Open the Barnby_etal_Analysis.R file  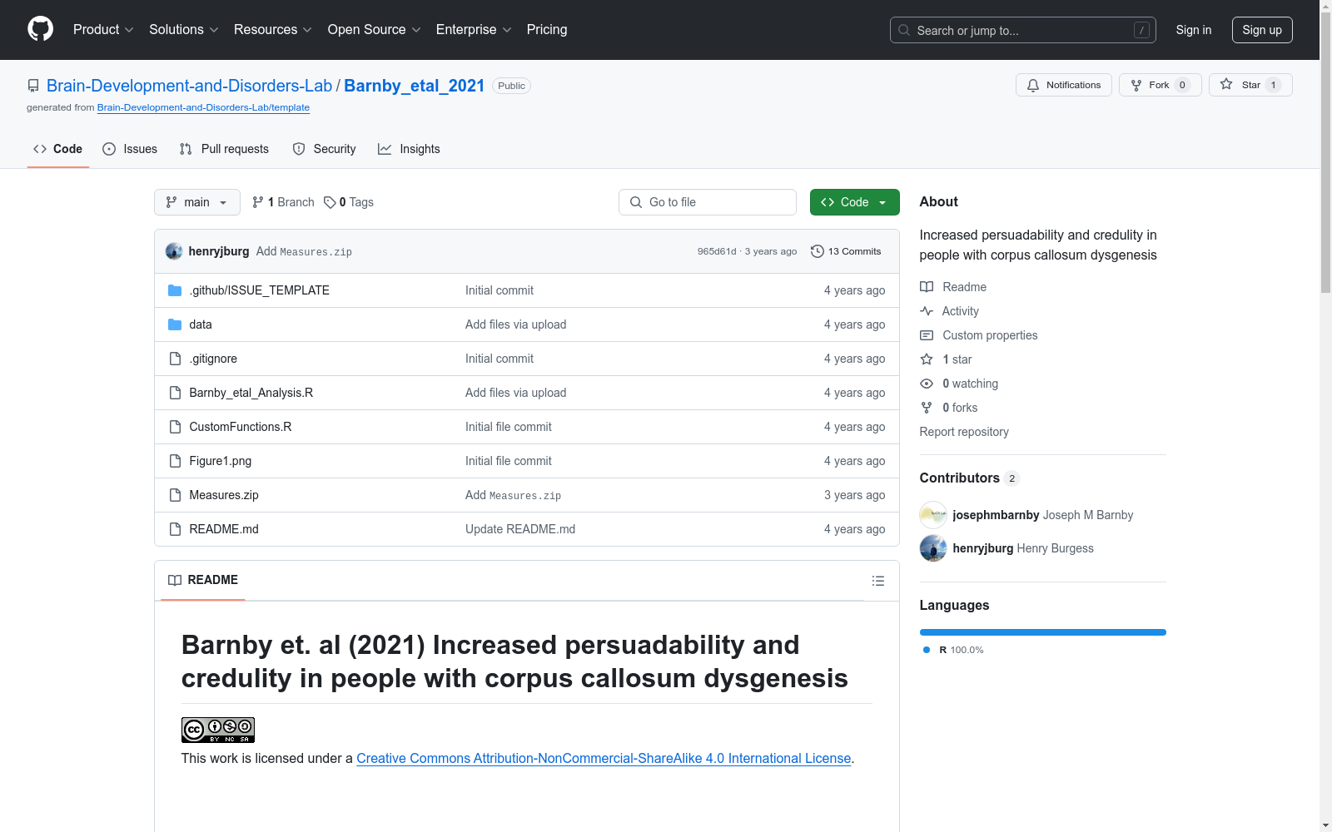pyautogui.click(x=251, y=393)
